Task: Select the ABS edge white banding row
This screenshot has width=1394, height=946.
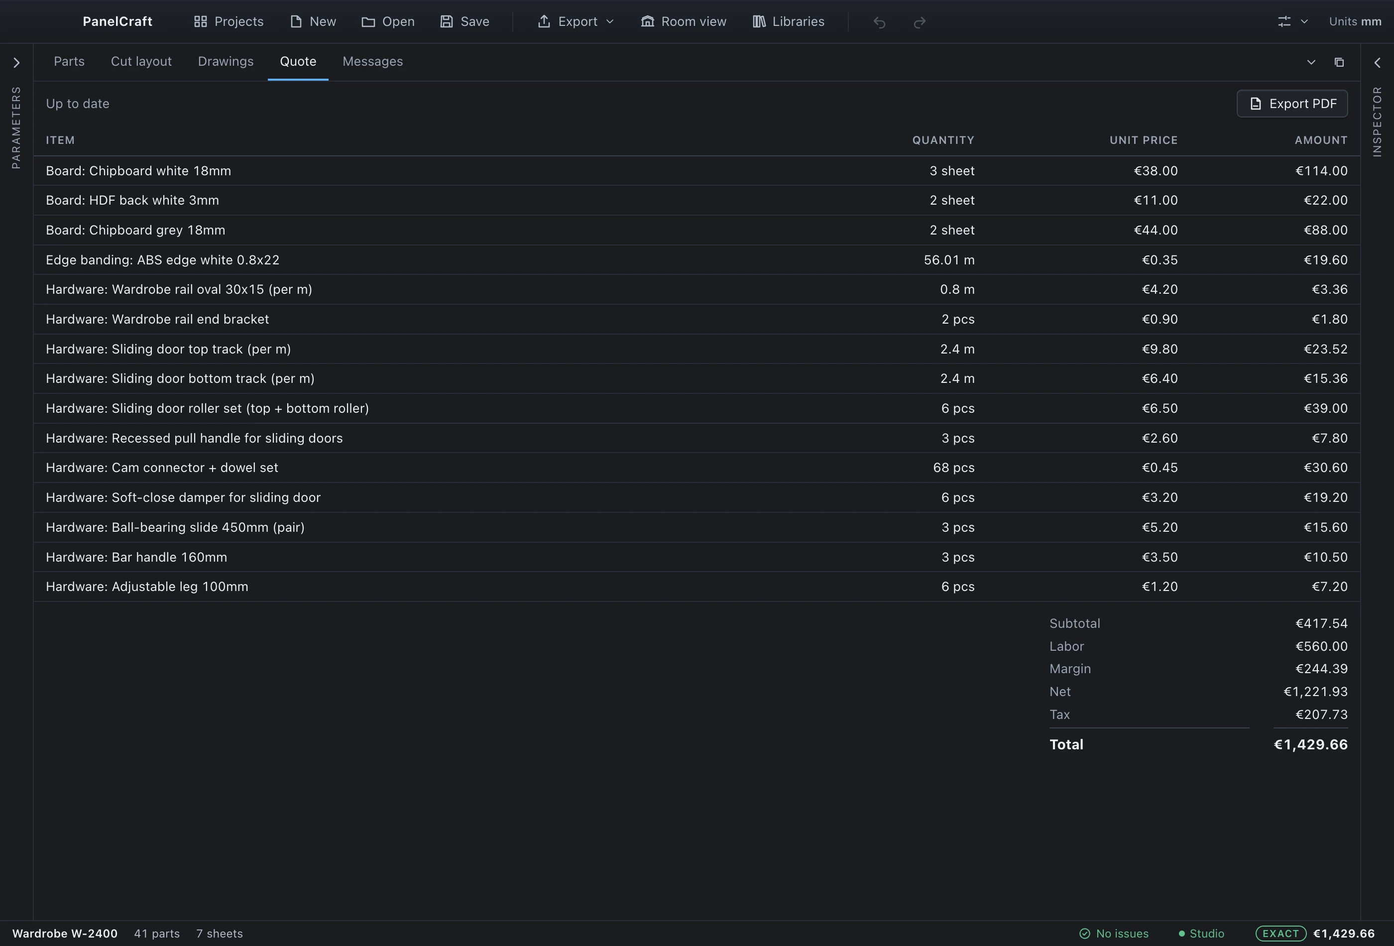Action: [697, 260]
